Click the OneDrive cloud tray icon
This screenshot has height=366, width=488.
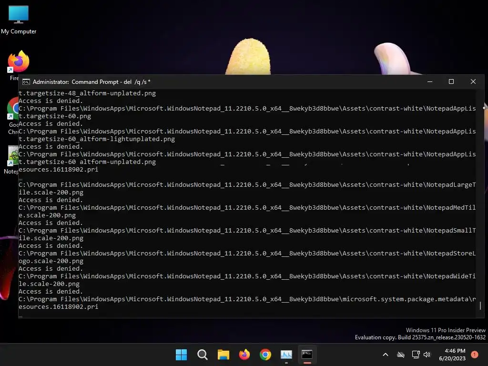pos(401,355)
